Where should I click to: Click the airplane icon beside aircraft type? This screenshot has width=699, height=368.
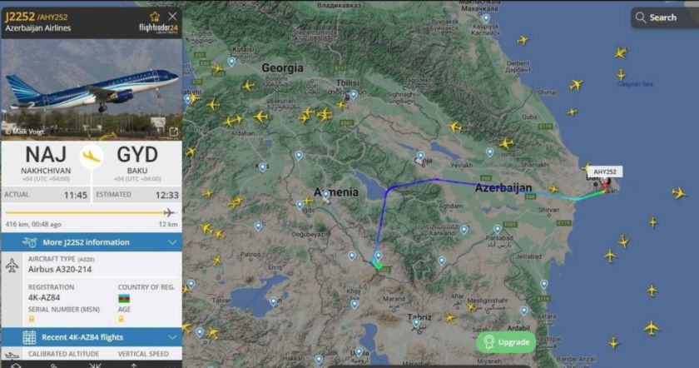coord(12,266)
